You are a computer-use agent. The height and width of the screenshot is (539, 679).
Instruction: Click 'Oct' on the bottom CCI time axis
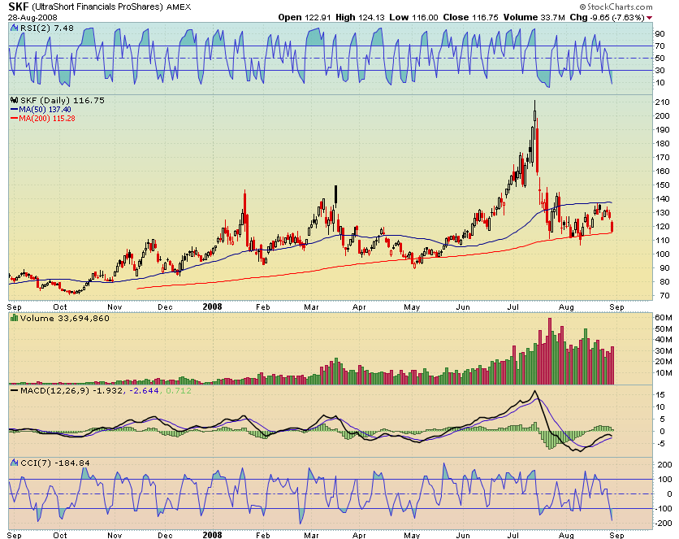point(60,535)
